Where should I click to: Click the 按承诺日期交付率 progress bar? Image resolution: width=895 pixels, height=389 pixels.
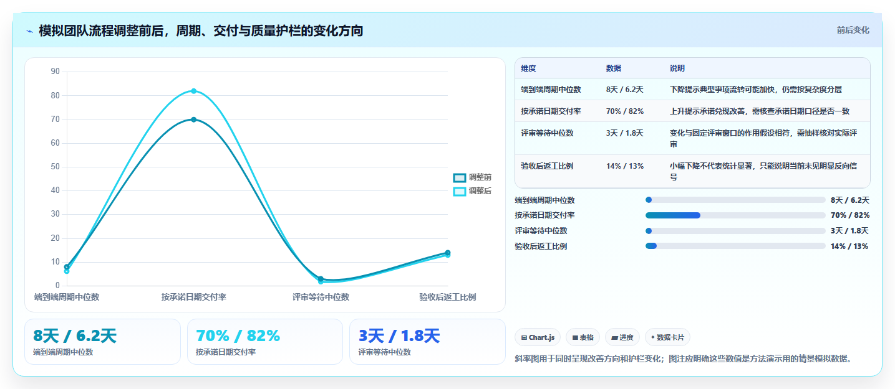click(x=735, y=215)
